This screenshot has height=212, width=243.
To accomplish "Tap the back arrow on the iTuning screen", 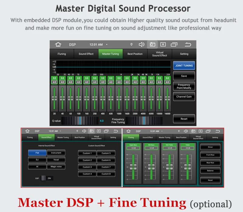I will click(x=217, y=131).
